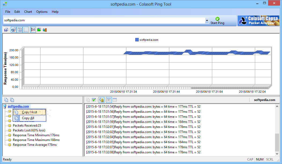This screenshot has width=282, height=164.
Task: Open the Colasoft Capsa Packet Analyzer banner
Action: [258, 21]
